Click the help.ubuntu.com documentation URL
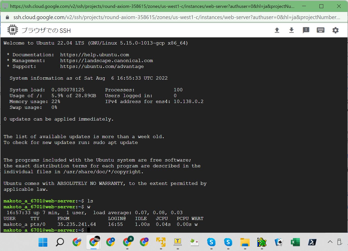This screenshot has height=251, width=348. (x=95, y=55)
